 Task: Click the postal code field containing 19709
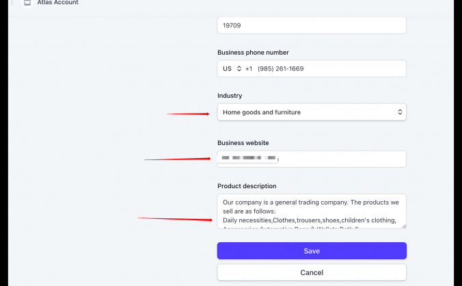312,25
